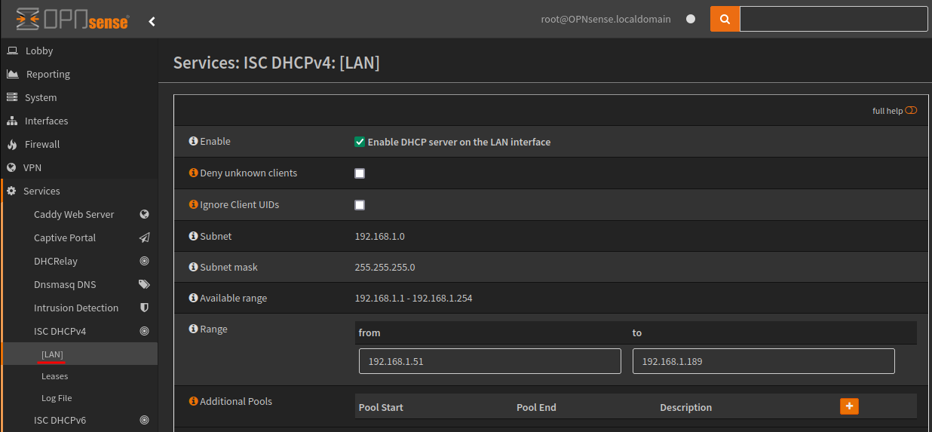
Task: Click the target icon beside DHCRelay
Action: click(145, 261)
